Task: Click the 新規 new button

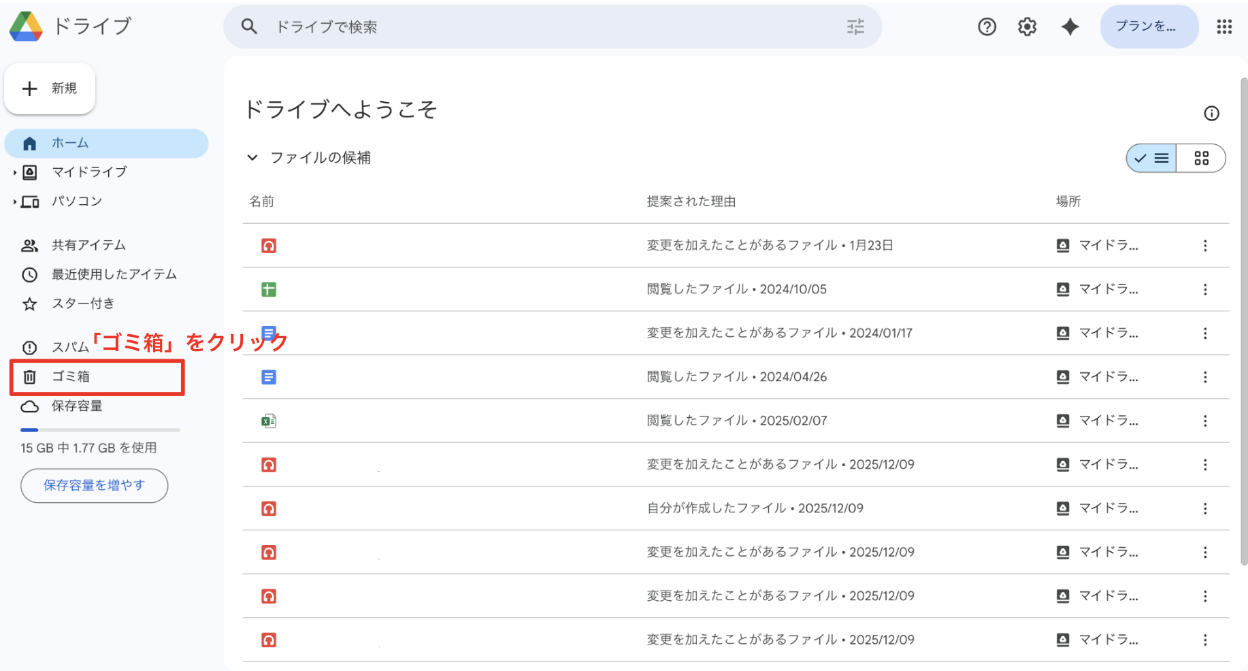Action: (x=50, y=88)
